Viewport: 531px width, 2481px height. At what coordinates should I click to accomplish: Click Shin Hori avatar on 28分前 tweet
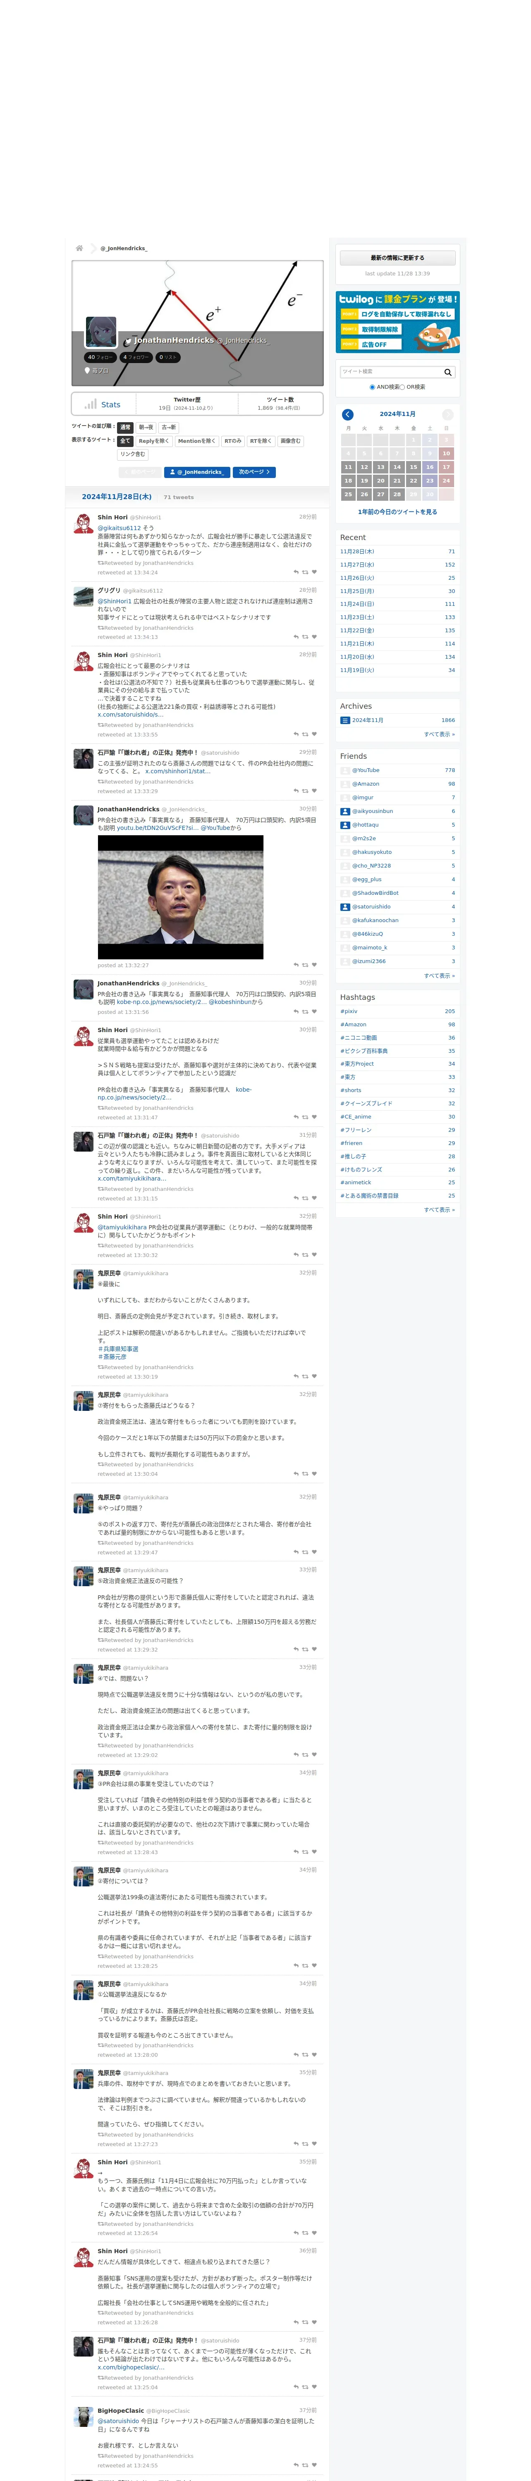(x=84, y=523)
